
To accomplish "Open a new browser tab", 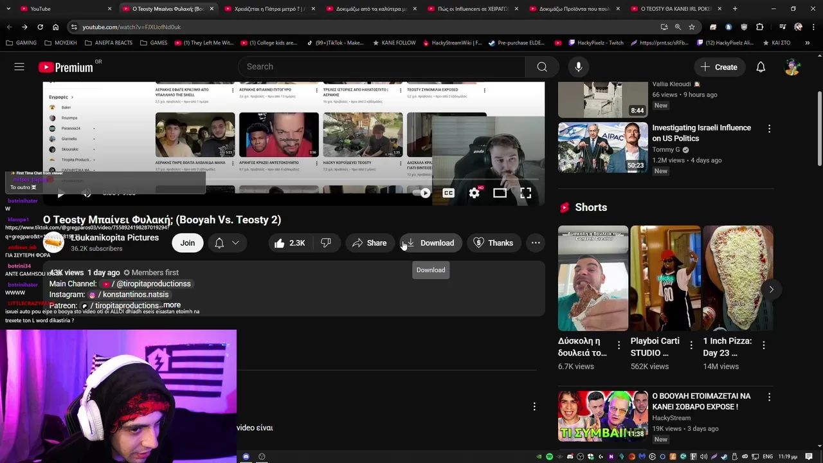I will click(735, 9).
